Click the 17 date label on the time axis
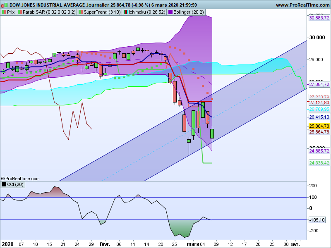331x248 pixels. [x=244, y=244]
